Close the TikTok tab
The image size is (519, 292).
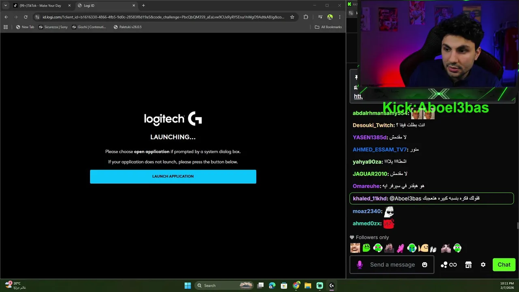coord(69,6)
